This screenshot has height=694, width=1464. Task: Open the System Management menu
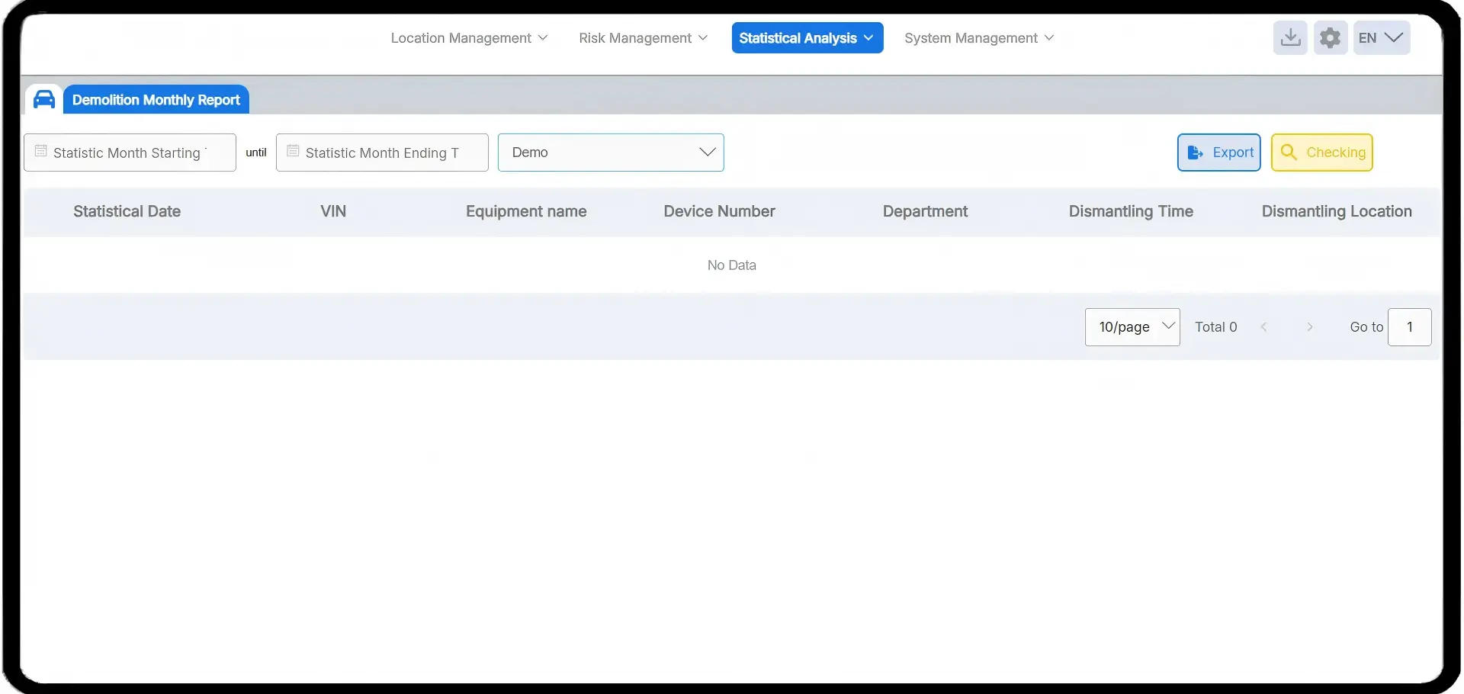978,38
